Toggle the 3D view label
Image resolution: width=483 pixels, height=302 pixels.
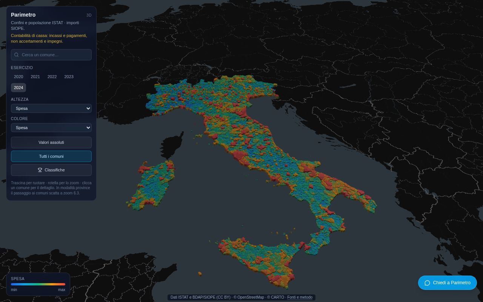pyautogui.click(x=89, y=15)
